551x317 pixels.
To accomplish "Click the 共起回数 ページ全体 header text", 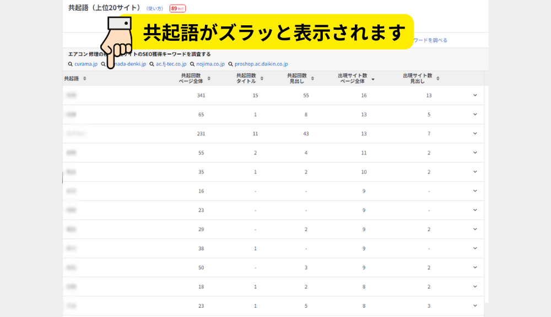I will tap(191, 78).
